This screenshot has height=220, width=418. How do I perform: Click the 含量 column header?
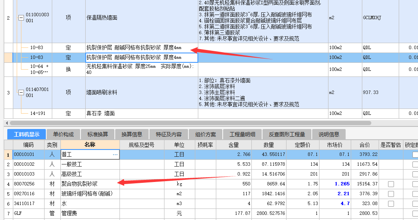click(x=233, y=145)
